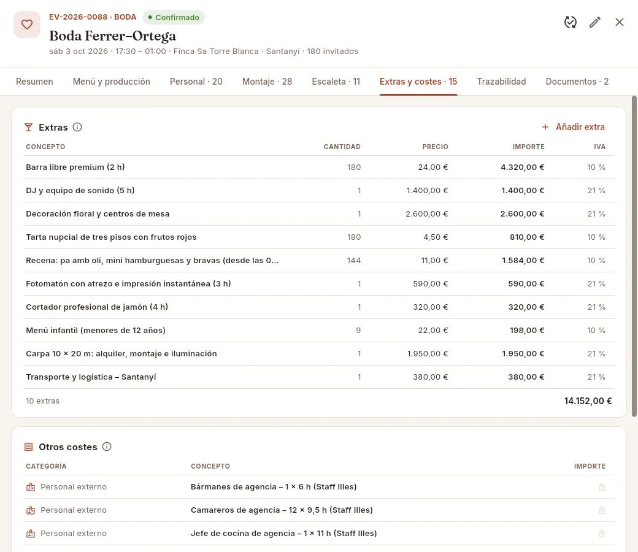Select the Barra libre premium (2 h) row
638x552 pixels.
click(x=319, y=167)
